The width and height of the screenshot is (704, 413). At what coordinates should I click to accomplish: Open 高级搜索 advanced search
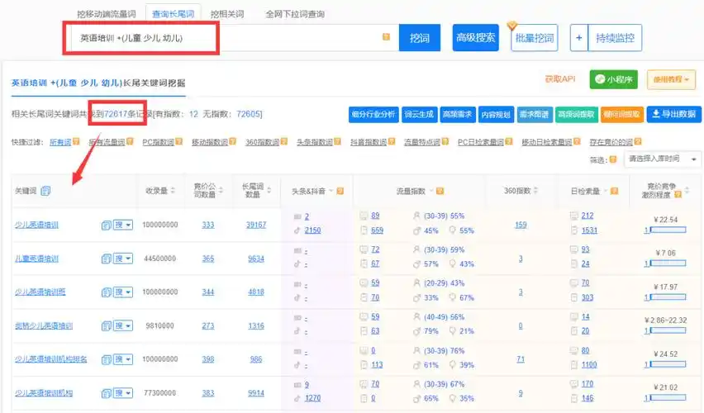point(475,38)
